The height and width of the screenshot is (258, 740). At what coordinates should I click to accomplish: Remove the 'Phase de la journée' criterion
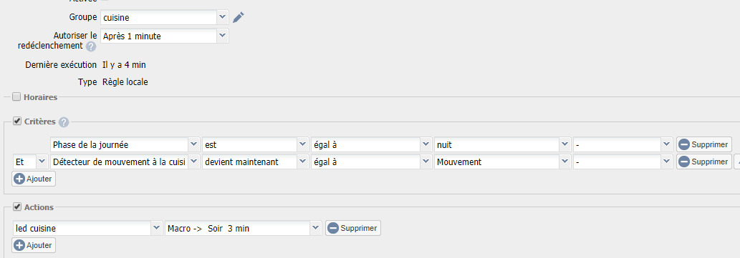tap(703, 144)
